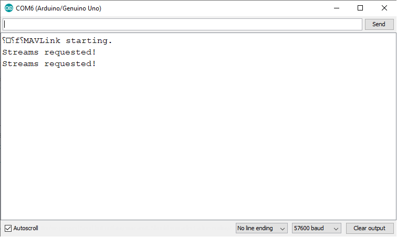Click the chevron beside 57600 baud
Image resolution: width=397 pixels, height=237 pixels.
(x=336, y=229)
